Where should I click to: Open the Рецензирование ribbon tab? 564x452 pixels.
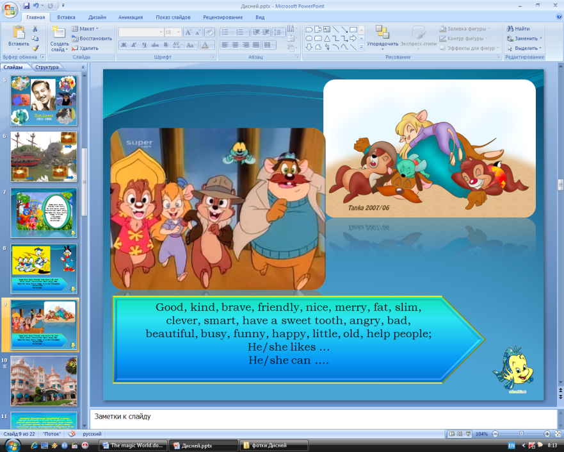[x=223, y=17]
